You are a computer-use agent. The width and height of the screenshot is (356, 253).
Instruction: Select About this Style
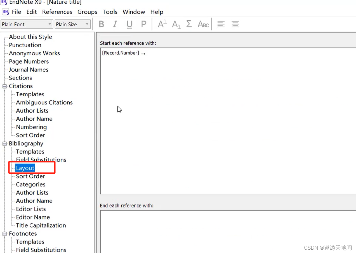tap(30, 37)
